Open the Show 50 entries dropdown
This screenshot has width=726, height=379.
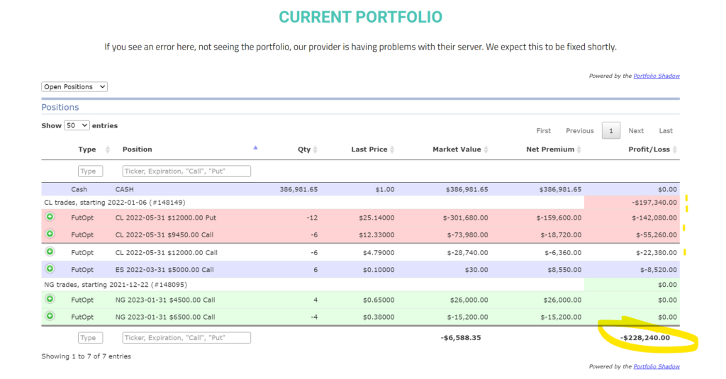pyautogui.click(x=77, y=125)
